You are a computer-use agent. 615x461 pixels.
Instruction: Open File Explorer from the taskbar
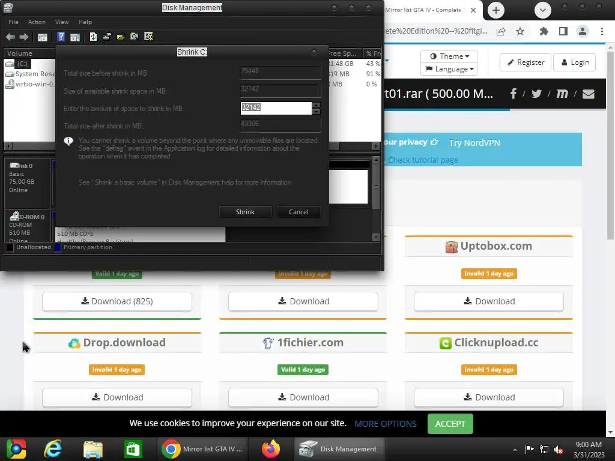(x=93, y=449)
